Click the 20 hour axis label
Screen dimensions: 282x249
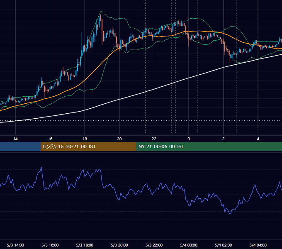pos(119,139)
